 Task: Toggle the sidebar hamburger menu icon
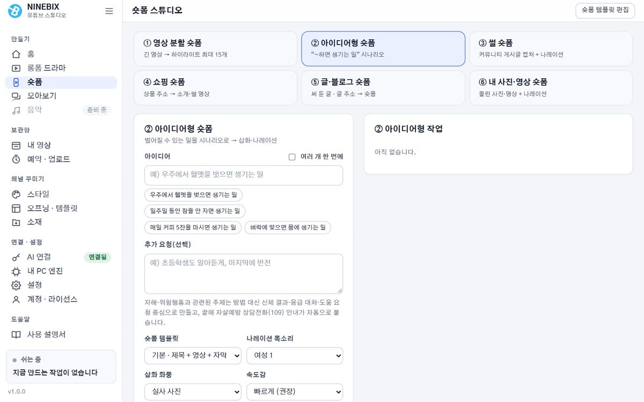pyautogui.click(x=109, y=11)
